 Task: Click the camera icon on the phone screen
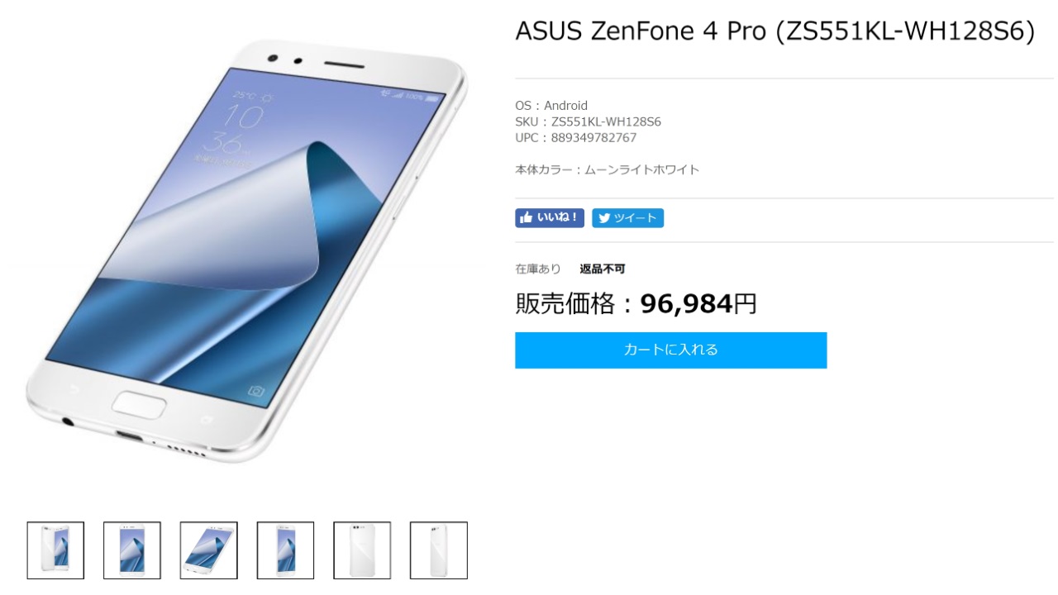tap(256, 391)
